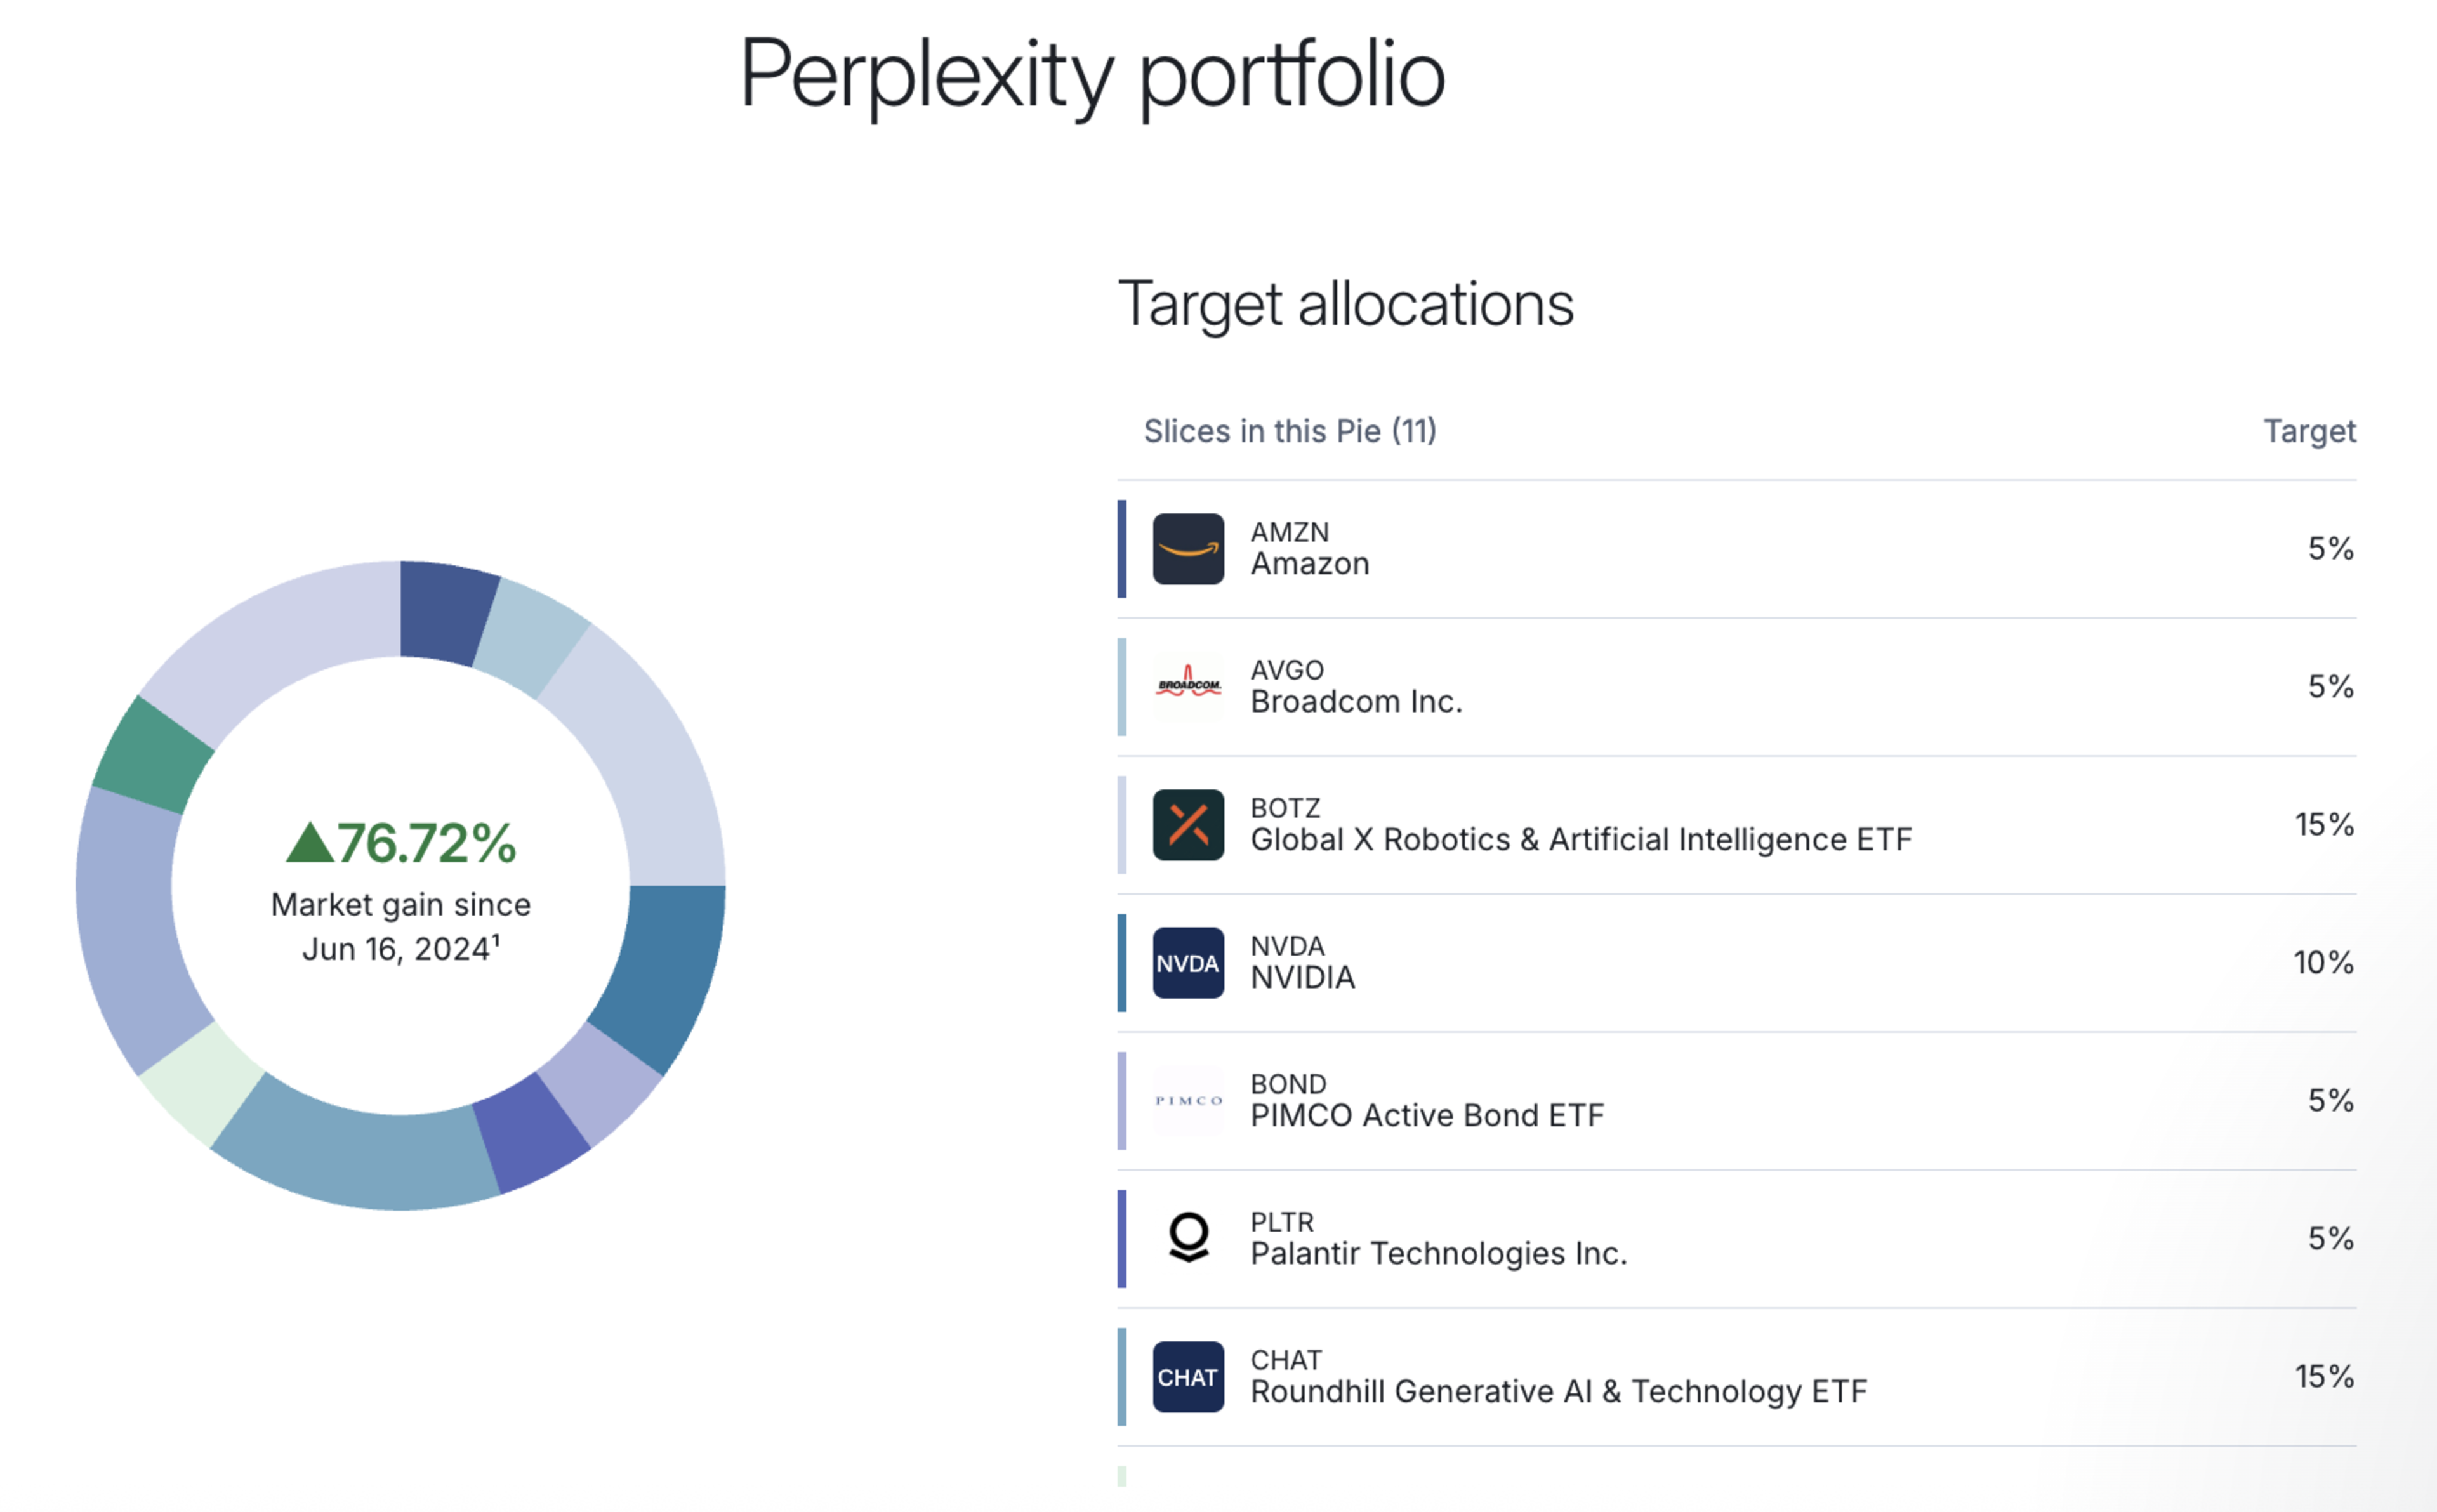Click the Global X BOTZ logo icon
Image resolution: width=2437 pixels, height=1512 pixels.
pos(1187,825)
